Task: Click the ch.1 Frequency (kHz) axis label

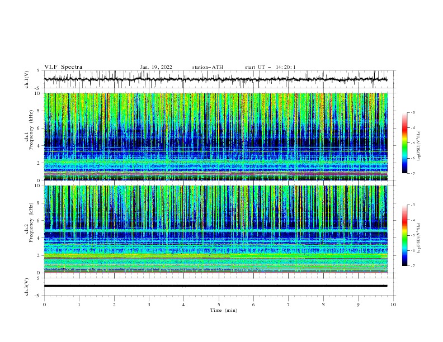Action: point(29,129)
